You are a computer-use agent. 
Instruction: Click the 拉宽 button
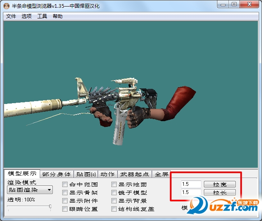tap(220, 184)
